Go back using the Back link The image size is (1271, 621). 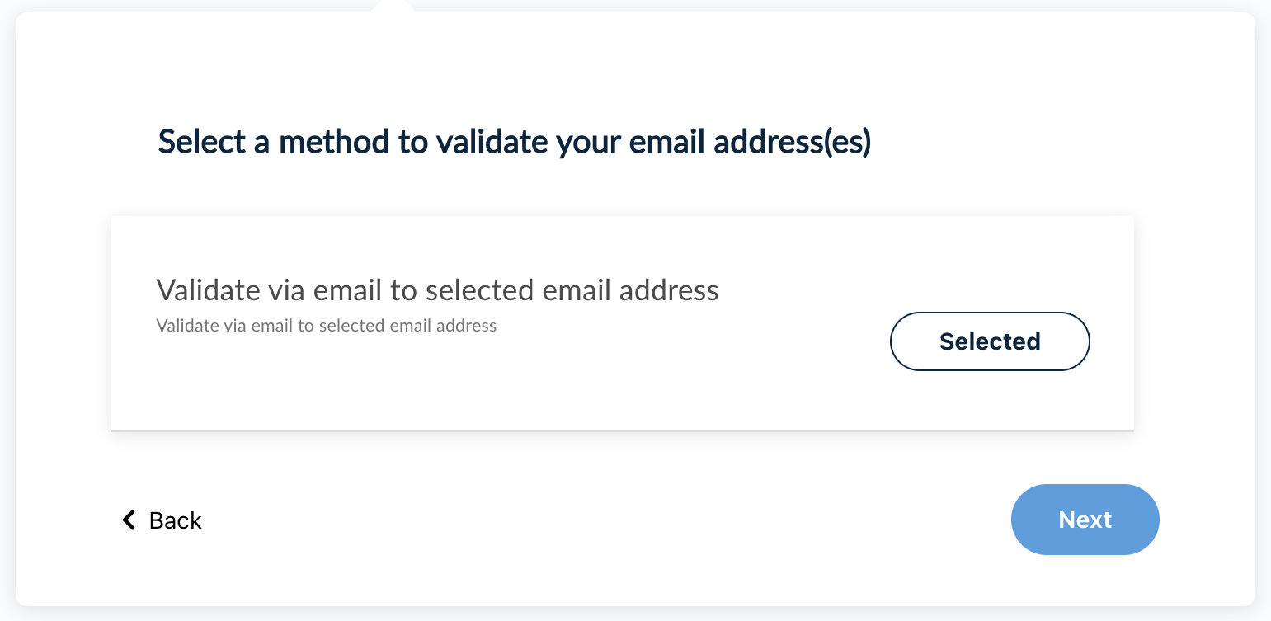point(162,520)
